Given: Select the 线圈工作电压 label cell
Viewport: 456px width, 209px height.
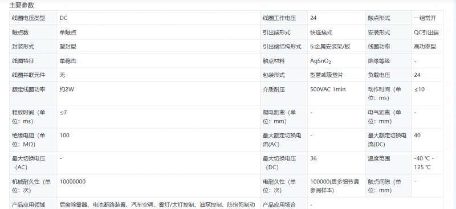Looking at the screenshot, I should click(283, 18).
